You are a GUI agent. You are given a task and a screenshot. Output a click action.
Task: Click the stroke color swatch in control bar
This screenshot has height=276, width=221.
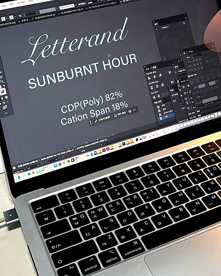(12, 17)
